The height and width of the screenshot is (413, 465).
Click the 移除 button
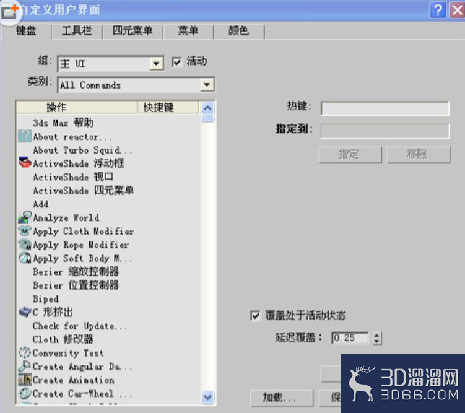[419, 154]
